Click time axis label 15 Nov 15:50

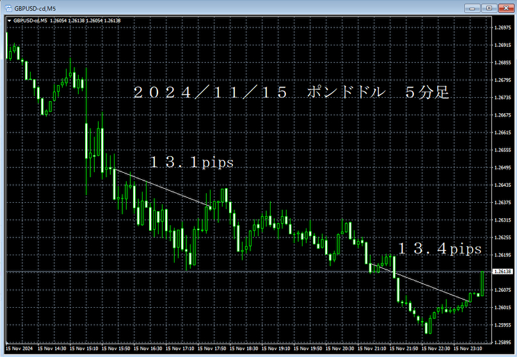pyautogui.click(x=116, y=349)
